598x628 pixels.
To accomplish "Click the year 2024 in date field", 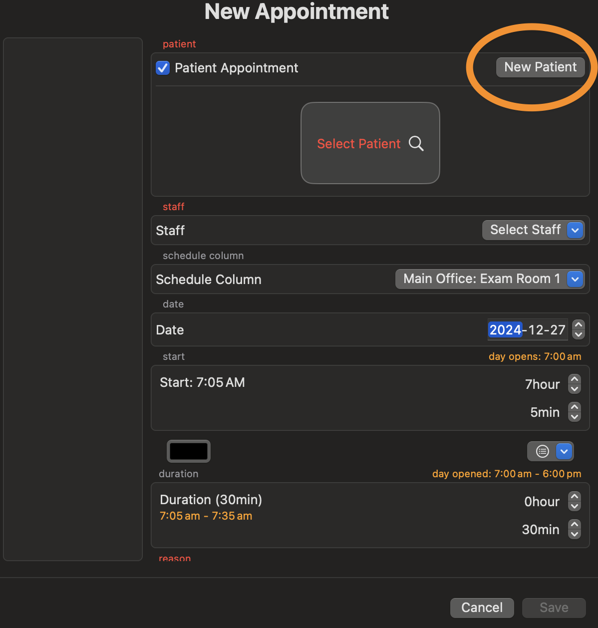I will pos(505,330).
